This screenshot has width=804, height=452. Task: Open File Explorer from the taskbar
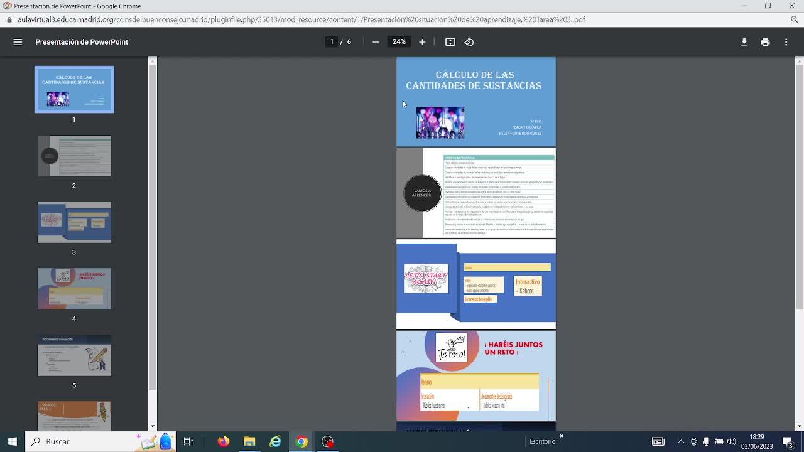click(249, 441)
